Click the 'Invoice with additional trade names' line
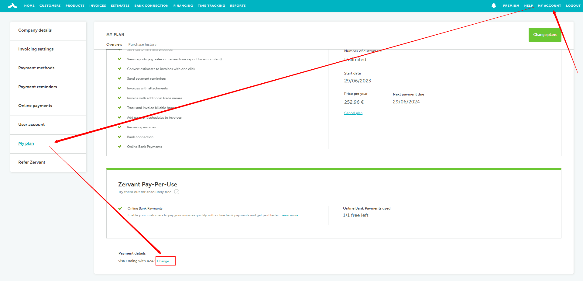Screen dimensions: 583x281 tap(155, 98)
